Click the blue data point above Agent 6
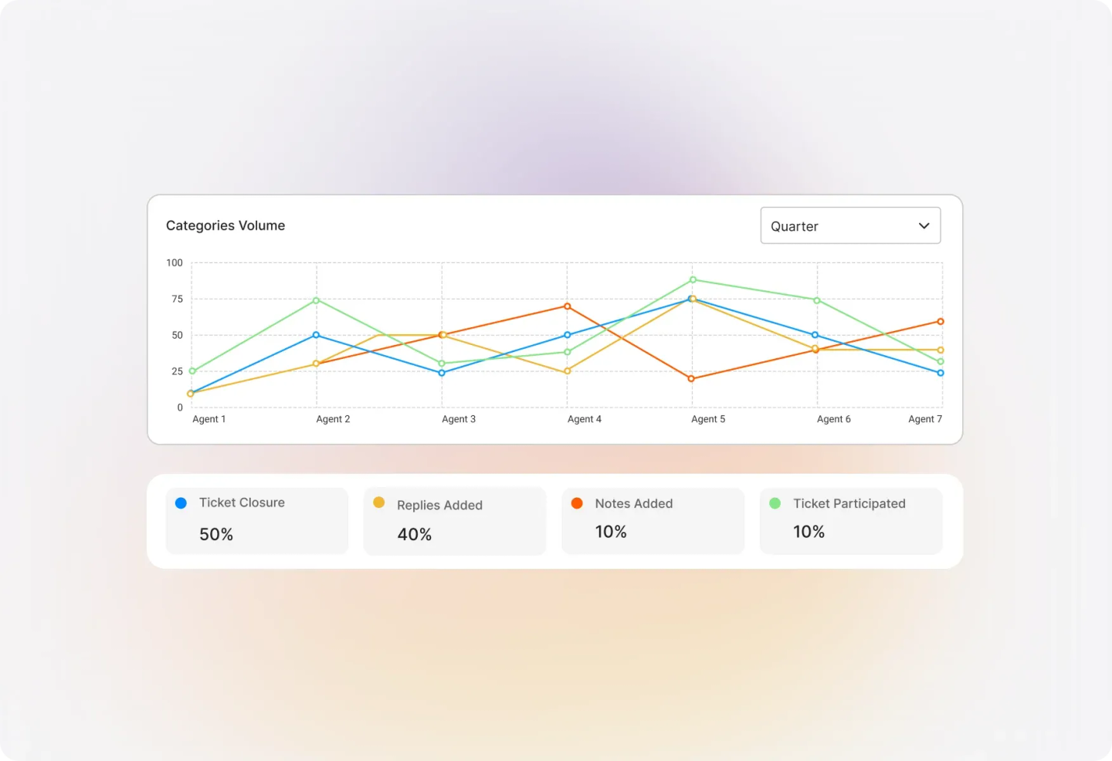 (x=815, y=335)
